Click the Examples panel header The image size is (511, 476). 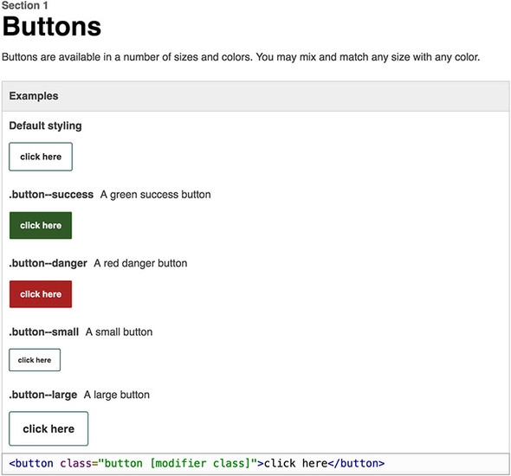(x=255, y=96)
